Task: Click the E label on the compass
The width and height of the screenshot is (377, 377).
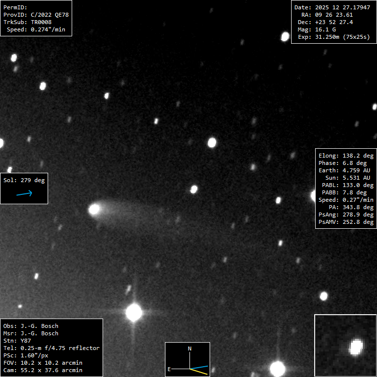Action: pyautogui.click(x=169, y=369)
